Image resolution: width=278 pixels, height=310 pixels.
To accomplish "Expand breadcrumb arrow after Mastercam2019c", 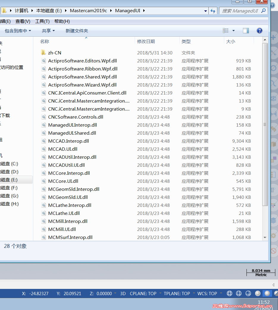I will [111, 10].
